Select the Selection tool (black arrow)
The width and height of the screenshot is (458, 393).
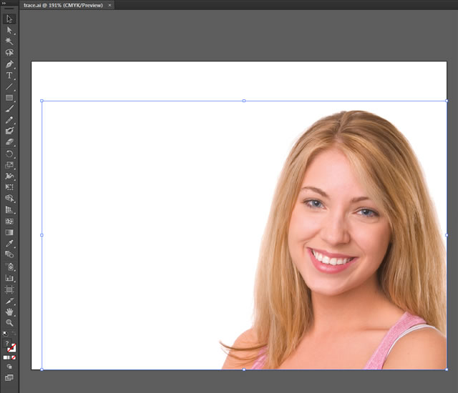coord(9,19)
